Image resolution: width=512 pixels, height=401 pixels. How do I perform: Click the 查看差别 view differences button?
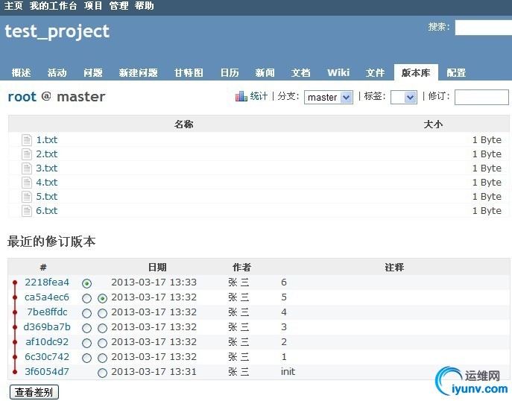[34, 392]
